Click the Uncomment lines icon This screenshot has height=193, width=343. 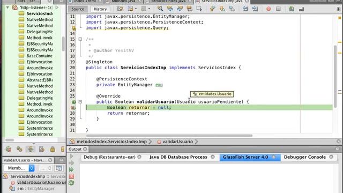[x=301, y=9]
